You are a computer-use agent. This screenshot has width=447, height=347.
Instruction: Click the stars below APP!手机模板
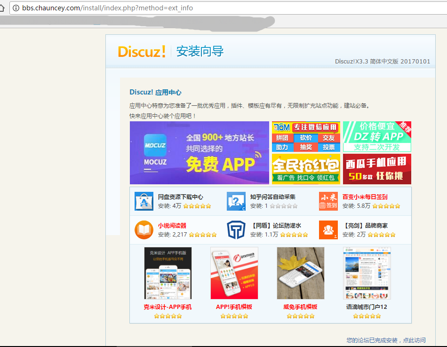[234, 316]
